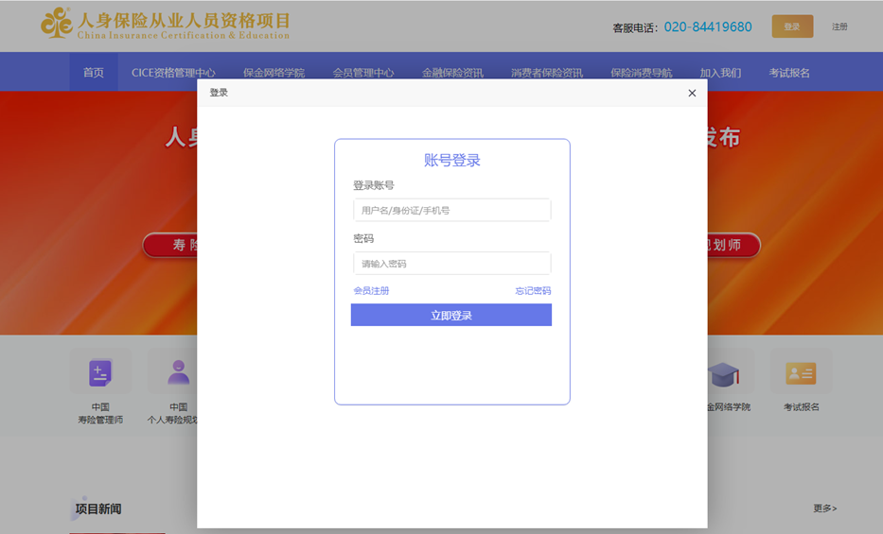
Task: Open CICE资格管理中心 in the nav bar
Action: point(173,73)
